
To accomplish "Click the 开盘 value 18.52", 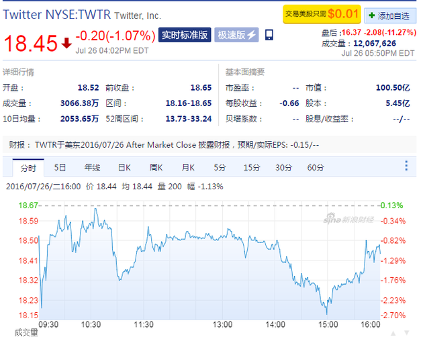I will click(89, 88).
